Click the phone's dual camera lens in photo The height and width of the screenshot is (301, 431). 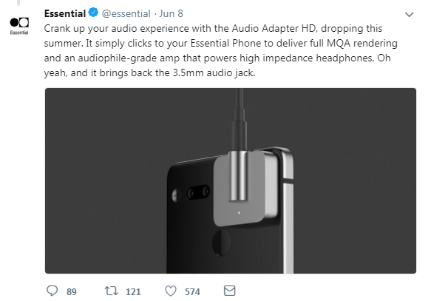click(x=198, y=192)
